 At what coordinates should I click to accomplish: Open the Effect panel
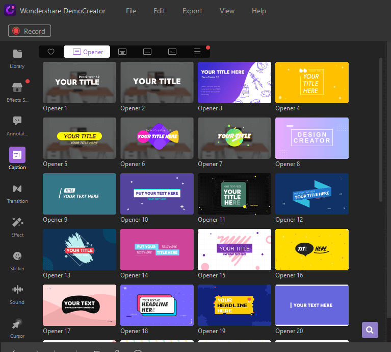point(17,227)
